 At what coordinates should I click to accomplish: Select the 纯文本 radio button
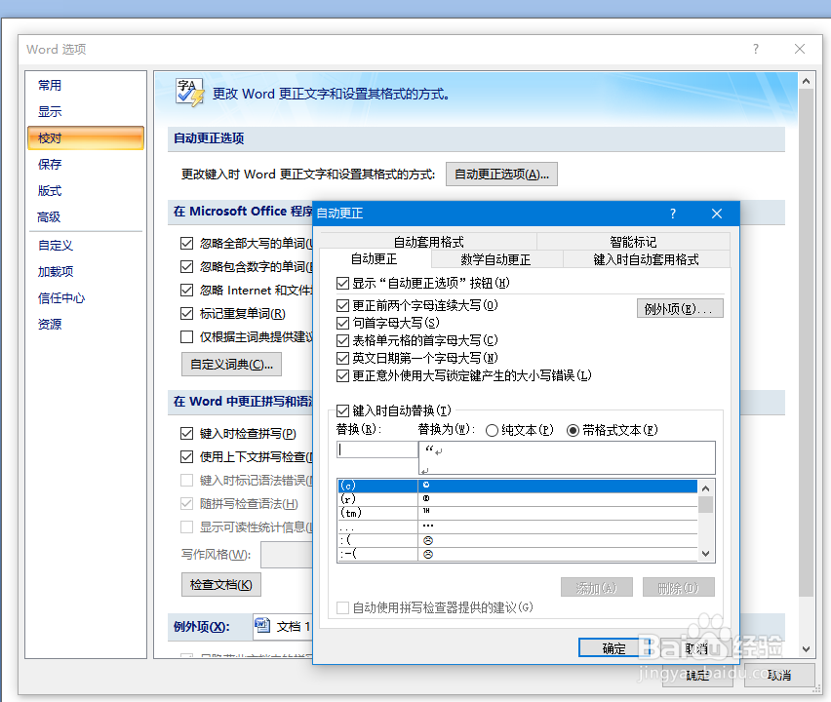pos(492,430)
